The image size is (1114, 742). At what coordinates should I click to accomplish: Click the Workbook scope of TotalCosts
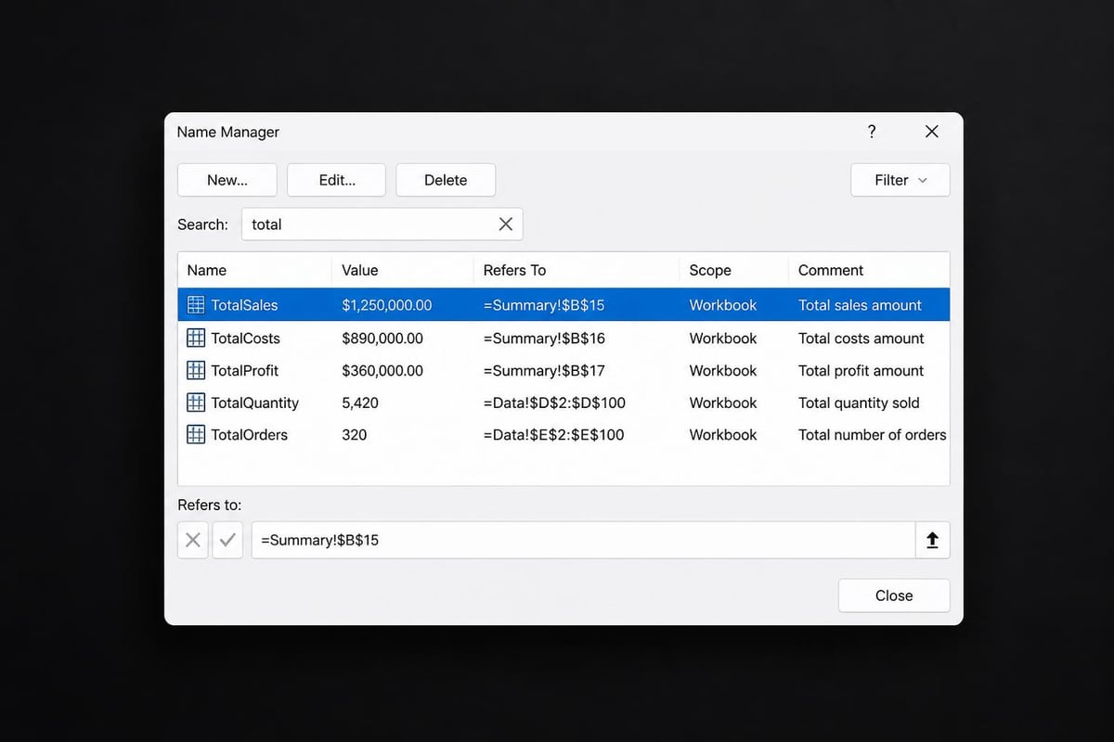(x=723, y=339)
